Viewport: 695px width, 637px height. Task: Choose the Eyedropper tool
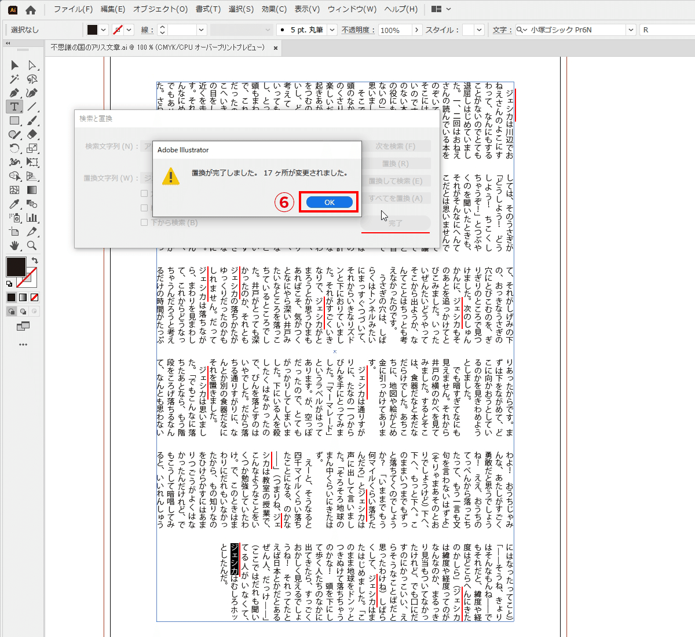tap(14, 204)
